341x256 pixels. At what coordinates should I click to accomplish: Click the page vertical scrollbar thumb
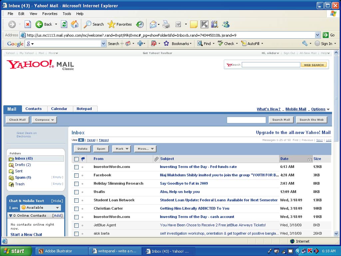point(336,98)
